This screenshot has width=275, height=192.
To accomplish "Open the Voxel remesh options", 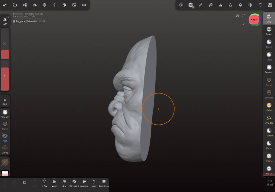I will point(54,183).
